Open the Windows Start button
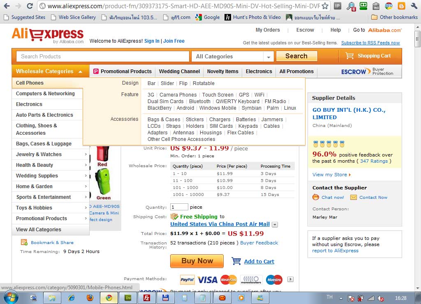This screenshot has width=421, height=304. [11, 298]
